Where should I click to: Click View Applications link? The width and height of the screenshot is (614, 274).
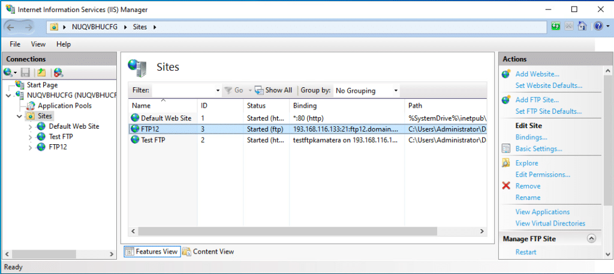[542, 212]
